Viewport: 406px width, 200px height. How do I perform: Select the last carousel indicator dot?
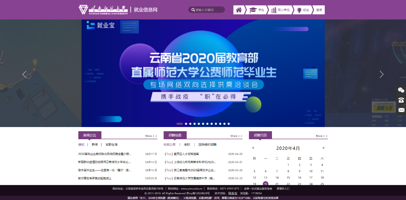229,124
